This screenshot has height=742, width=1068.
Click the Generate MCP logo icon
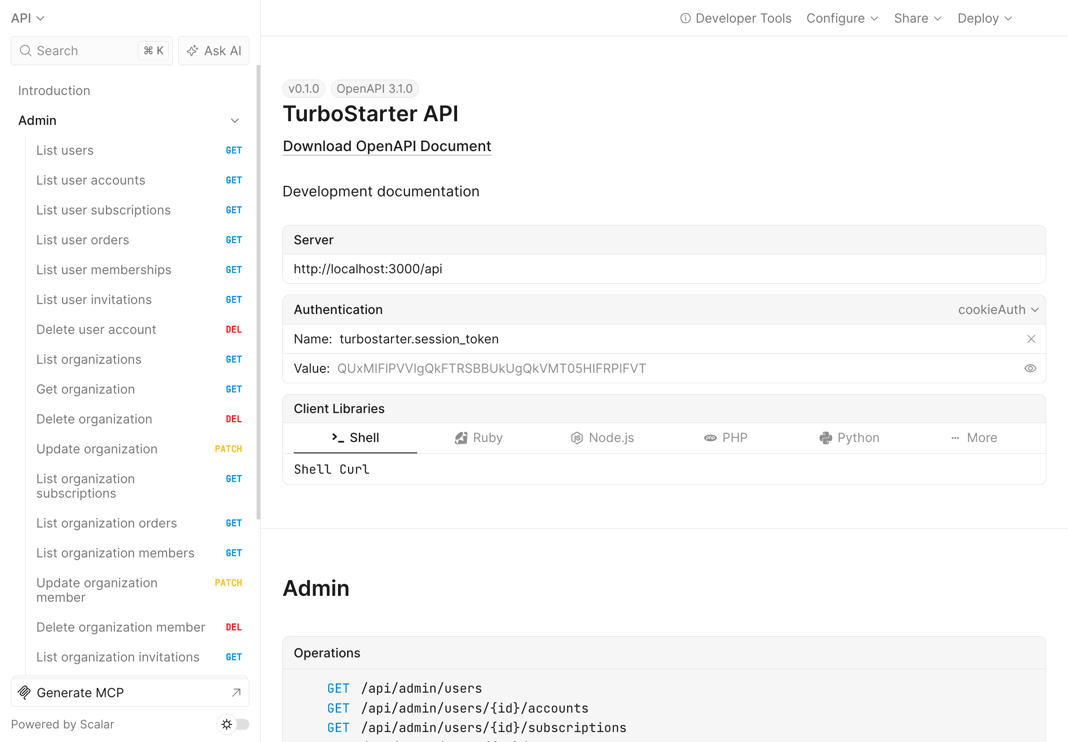click(24, 693)
